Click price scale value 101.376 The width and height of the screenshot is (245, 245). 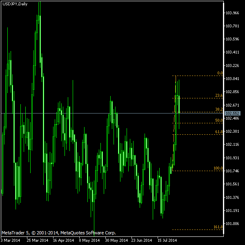pyautogui.click(x=232, y=198)
